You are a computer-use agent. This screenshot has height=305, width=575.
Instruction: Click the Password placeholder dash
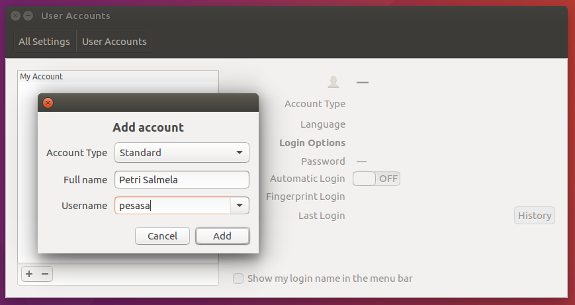tap(361, 161)
